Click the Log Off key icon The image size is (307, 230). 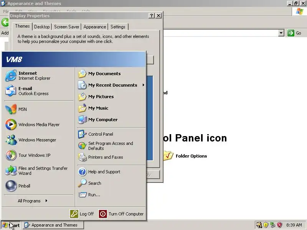[74, 214]
